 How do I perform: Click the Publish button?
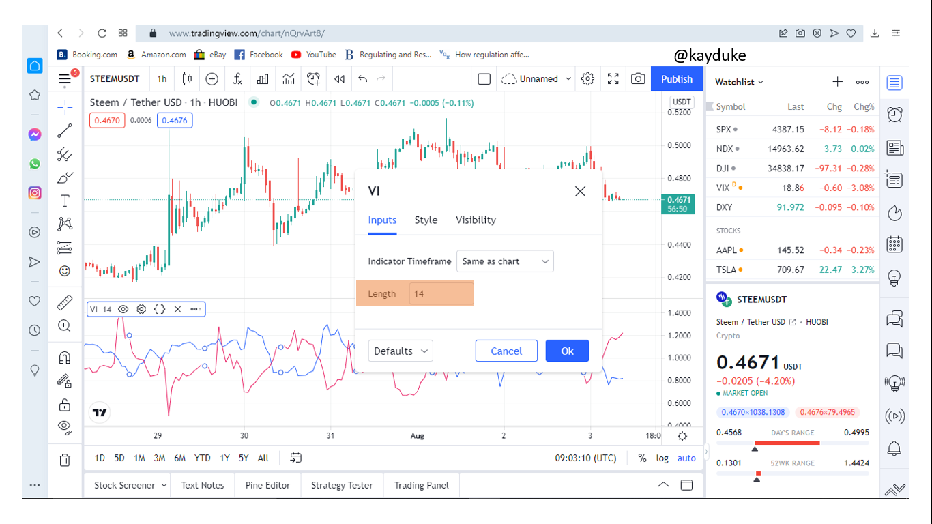[677, 79]
